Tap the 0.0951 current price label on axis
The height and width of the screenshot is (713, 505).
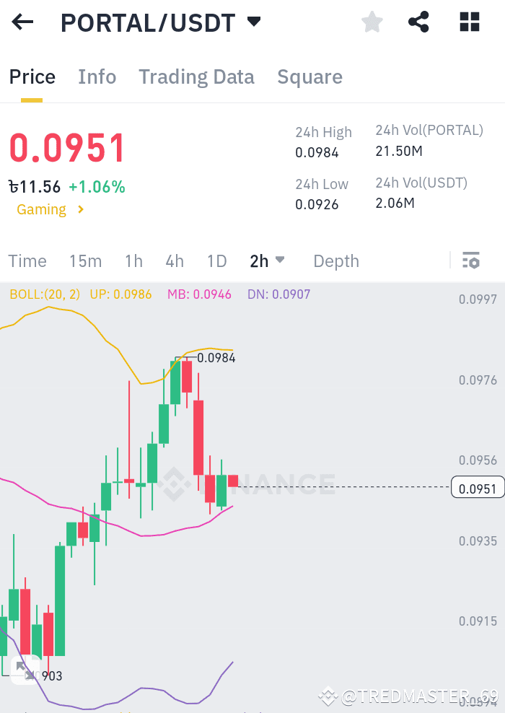pyautogui.click(x=478, y=487)
